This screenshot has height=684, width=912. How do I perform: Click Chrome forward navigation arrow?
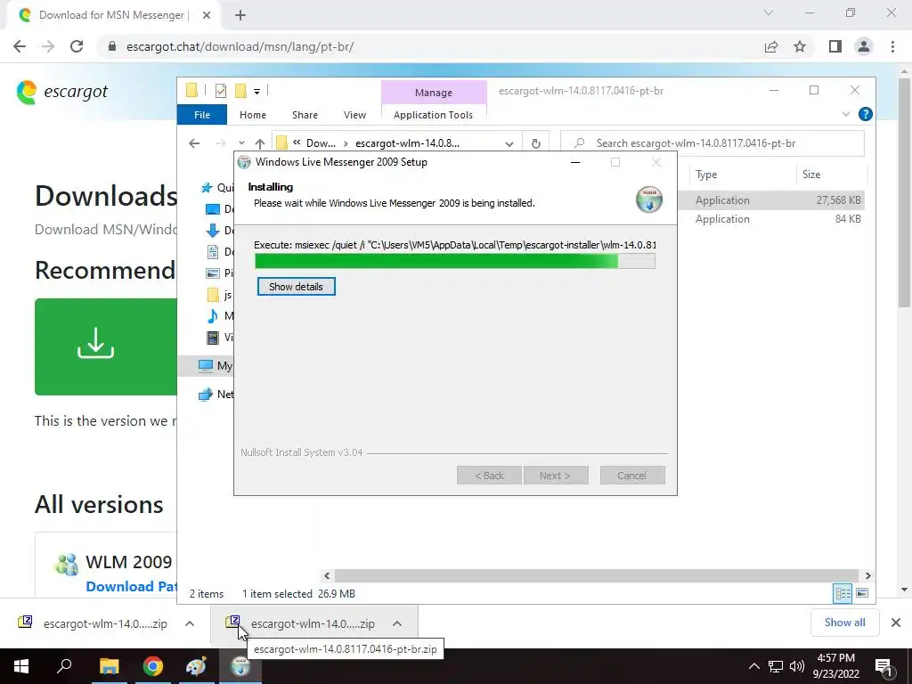pos(48,46)
